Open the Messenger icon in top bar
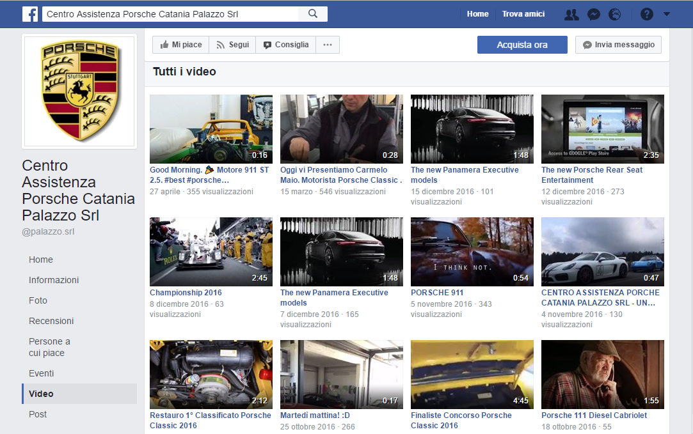The height and width of the screenshot is (434, 693). (594, 15)
